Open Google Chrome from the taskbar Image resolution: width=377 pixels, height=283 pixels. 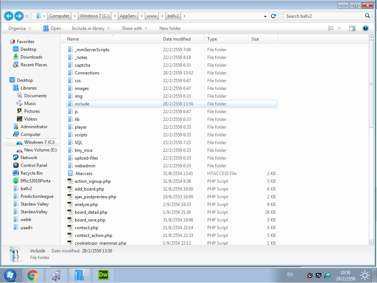[33, 275]
